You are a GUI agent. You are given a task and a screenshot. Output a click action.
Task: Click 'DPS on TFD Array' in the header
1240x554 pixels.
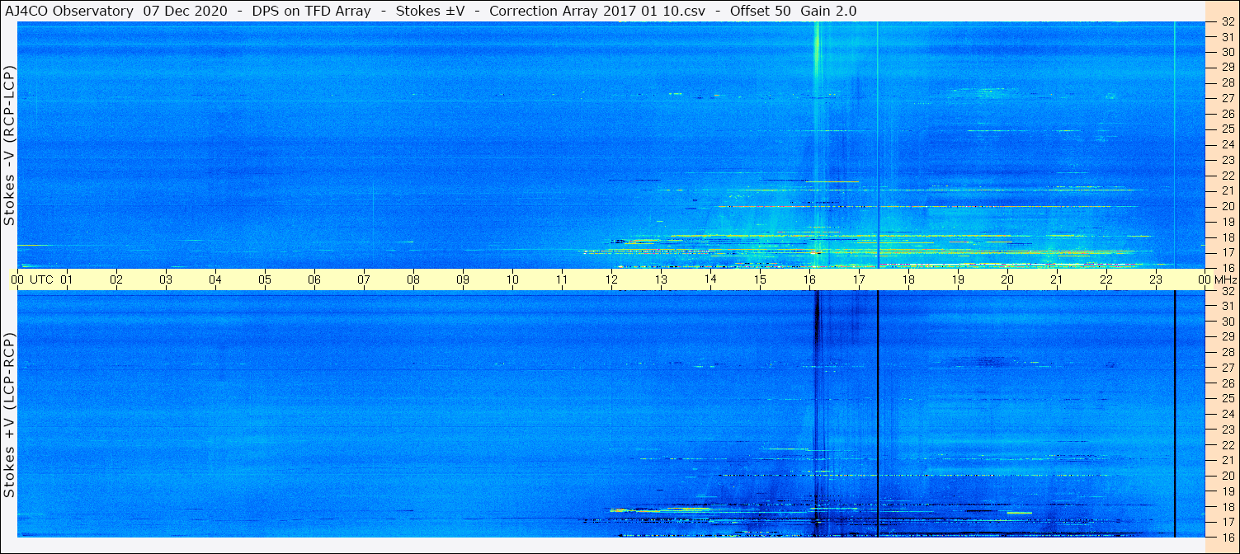(310, 11)
